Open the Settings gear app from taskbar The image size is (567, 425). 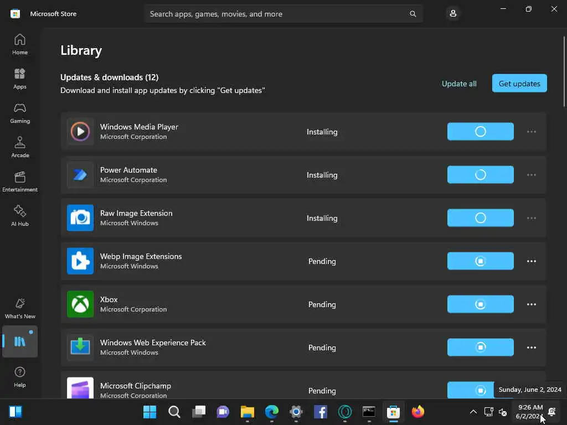click(x=296, y=412)
